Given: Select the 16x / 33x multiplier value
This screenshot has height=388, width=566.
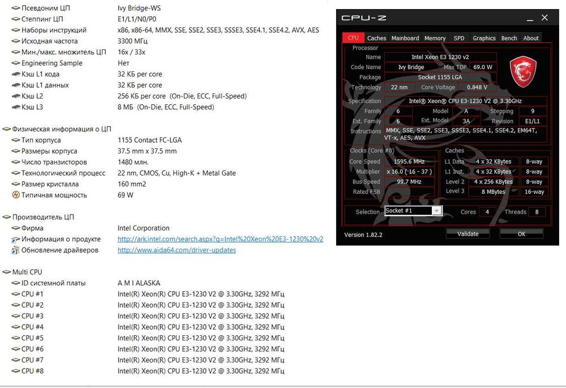Looking at the screenshot, I should (131, 52).
